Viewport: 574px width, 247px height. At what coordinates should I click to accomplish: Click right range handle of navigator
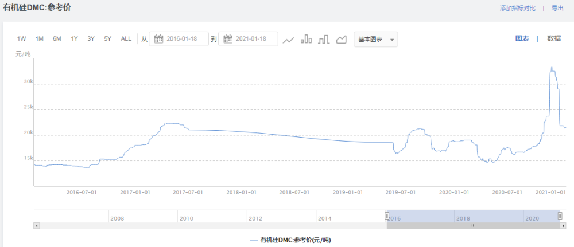[560, 216]
